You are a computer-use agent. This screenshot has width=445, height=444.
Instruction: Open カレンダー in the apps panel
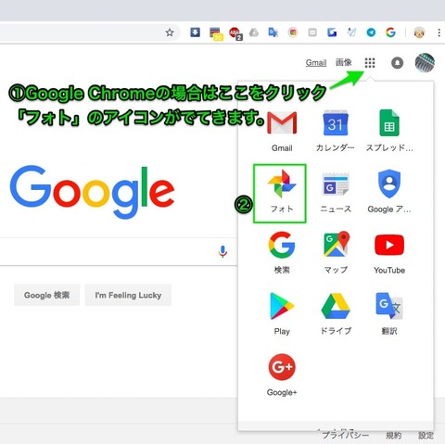point(336,132)
